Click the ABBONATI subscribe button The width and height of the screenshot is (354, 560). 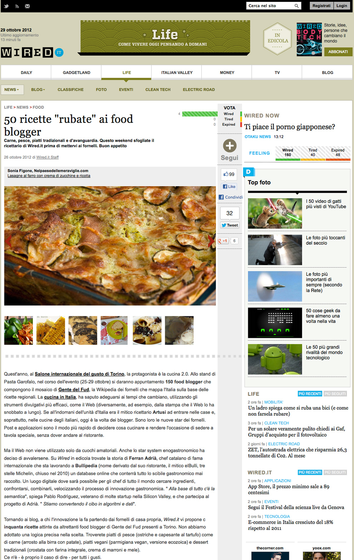pyautogui.click(x=338, y=52)
